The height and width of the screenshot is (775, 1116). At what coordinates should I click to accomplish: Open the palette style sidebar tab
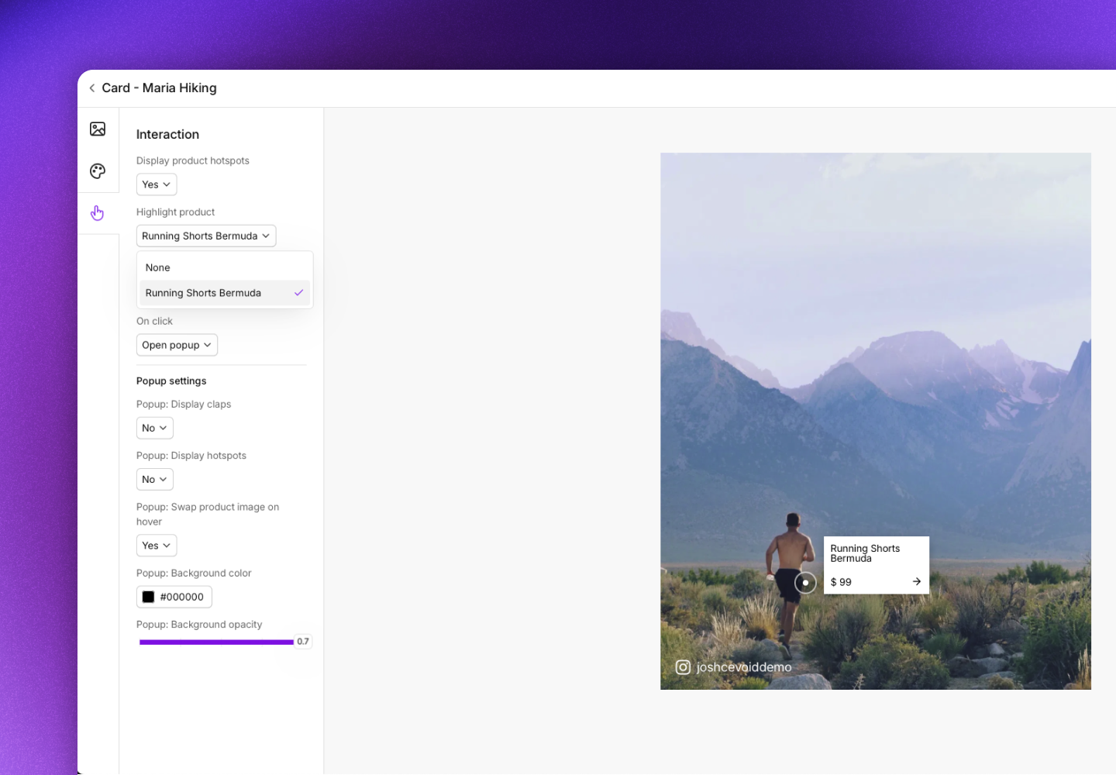[98, 171]
